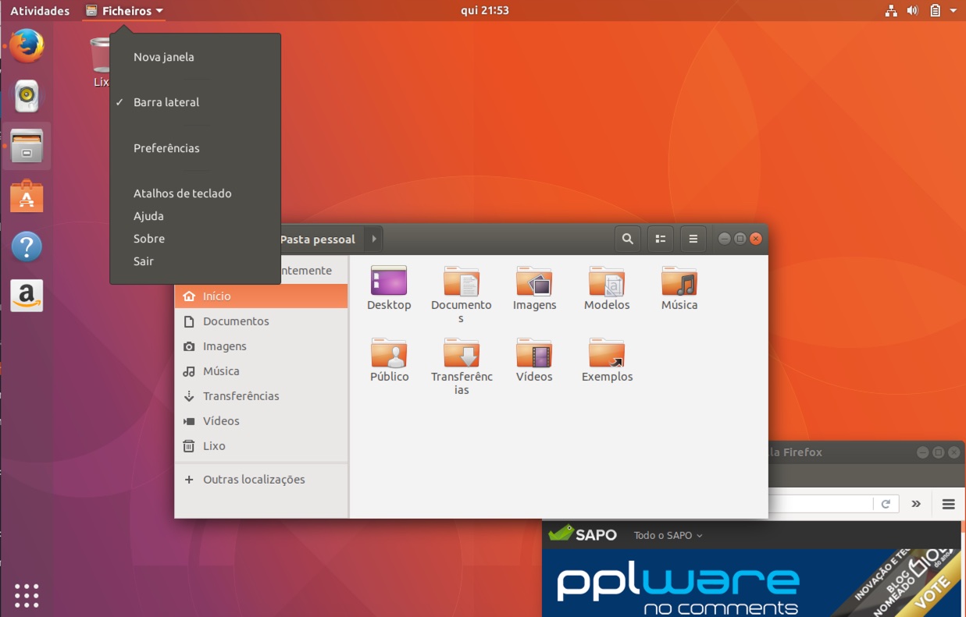The width and height of the screenshot is (966, 617).
Task: Open the Música folder icon
Action: click(x=679, y=282)
